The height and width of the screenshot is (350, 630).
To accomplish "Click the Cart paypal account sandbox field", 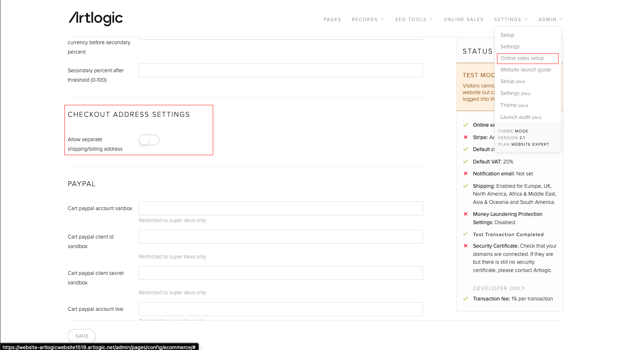I will 281,208.
